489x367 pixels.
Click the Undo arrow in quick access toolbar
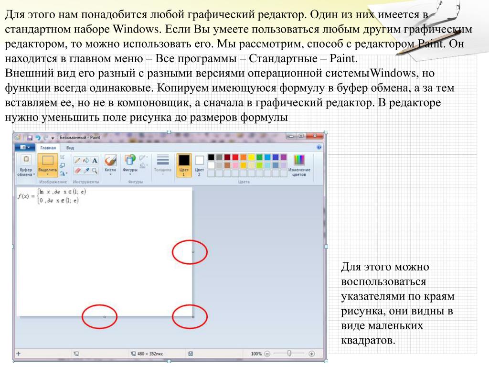[38, 138]
